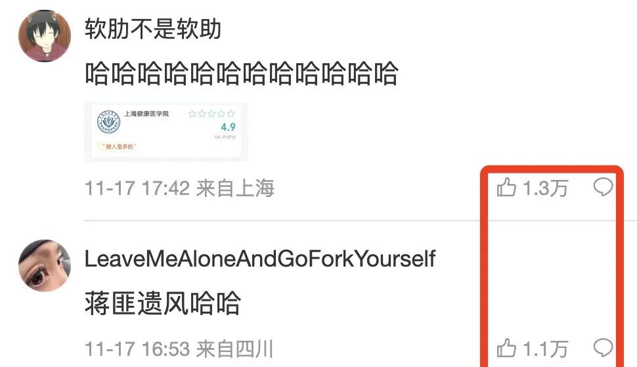Like the comment with 1.3万 likes
The image size is (637, 367).
tap(506, 188)
